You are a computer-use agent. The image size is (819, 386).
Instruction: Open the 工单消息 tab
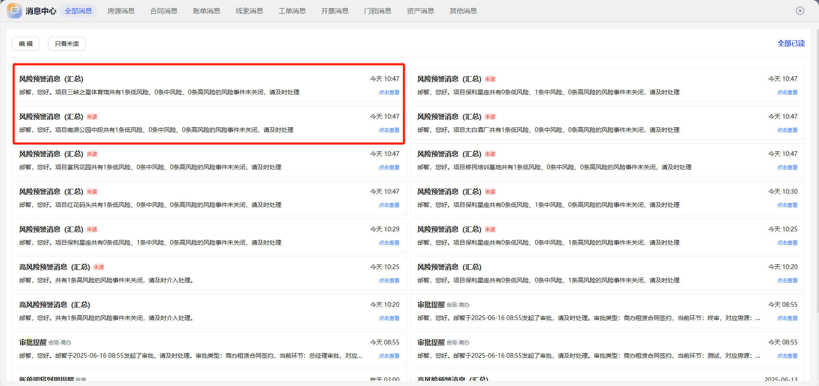click(x=292, y=11)
